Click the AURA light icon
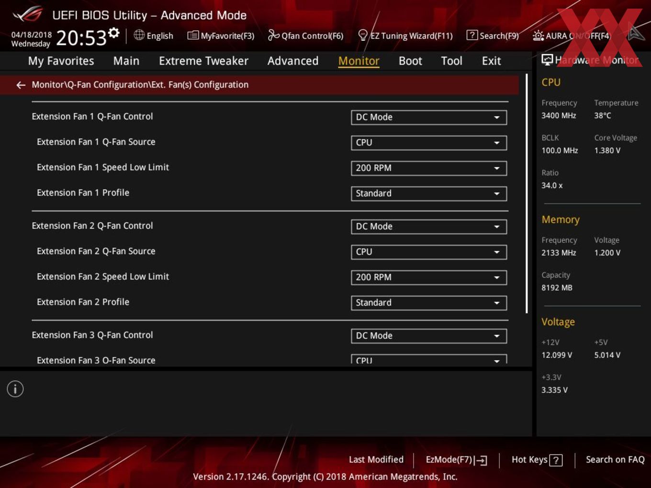The width and height of the screenshot is (651, 488). pos(538,35)
